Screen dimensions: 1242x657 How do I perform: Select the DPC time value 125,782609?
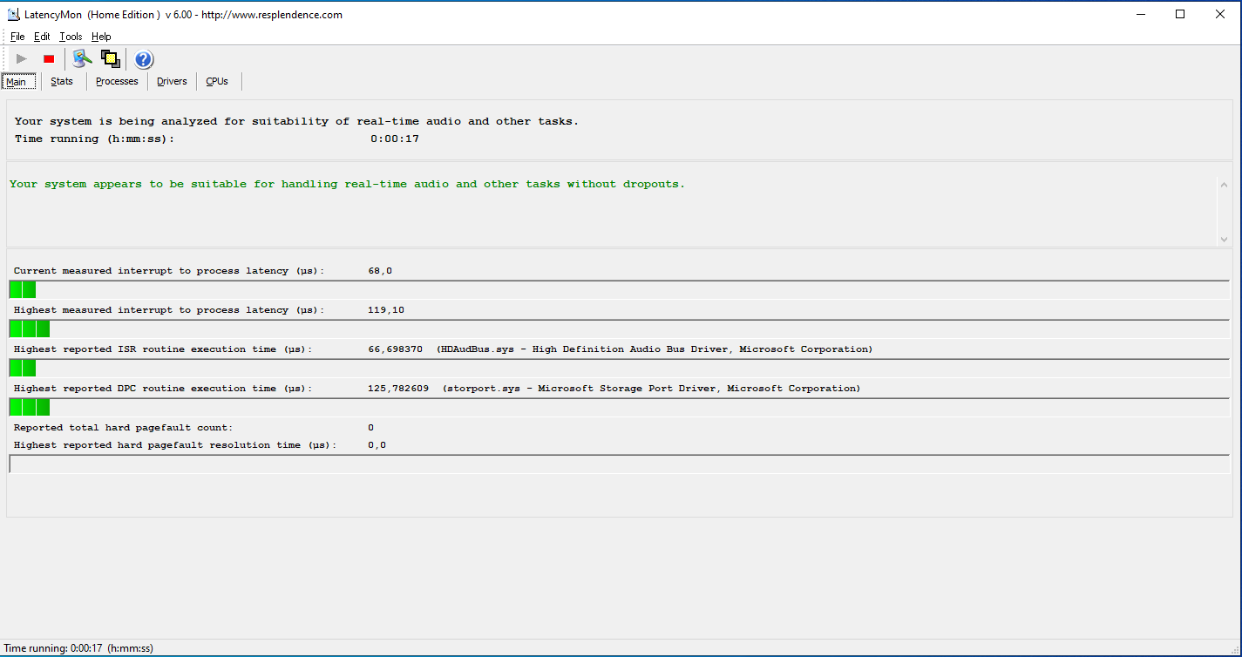398,389
